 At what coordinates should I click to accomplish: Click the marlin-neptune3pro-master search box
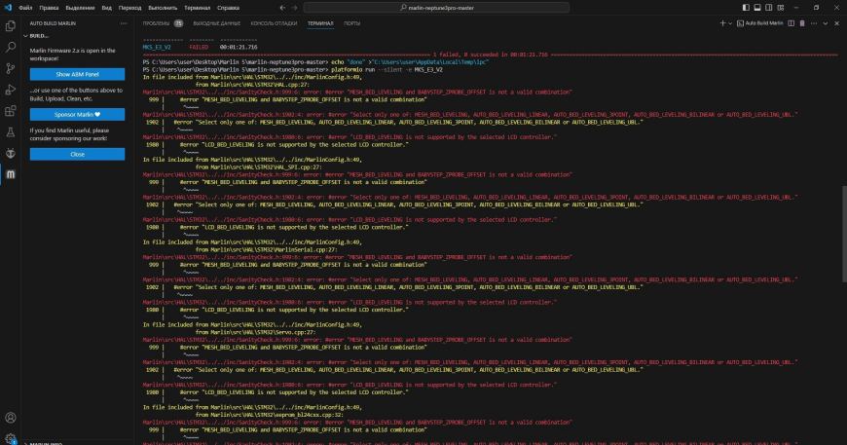[x=436, y=8]
